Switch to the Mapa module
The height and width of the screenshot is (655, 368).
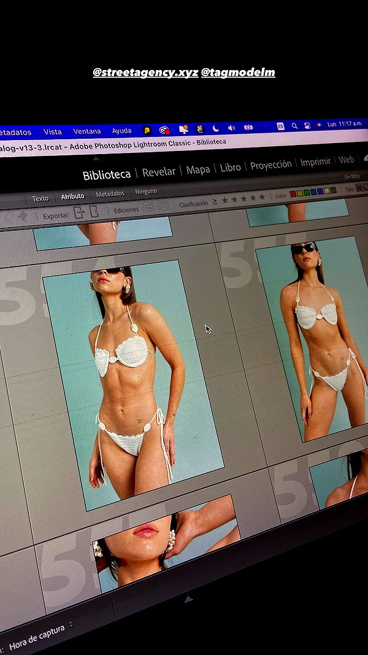click(197, 169)
